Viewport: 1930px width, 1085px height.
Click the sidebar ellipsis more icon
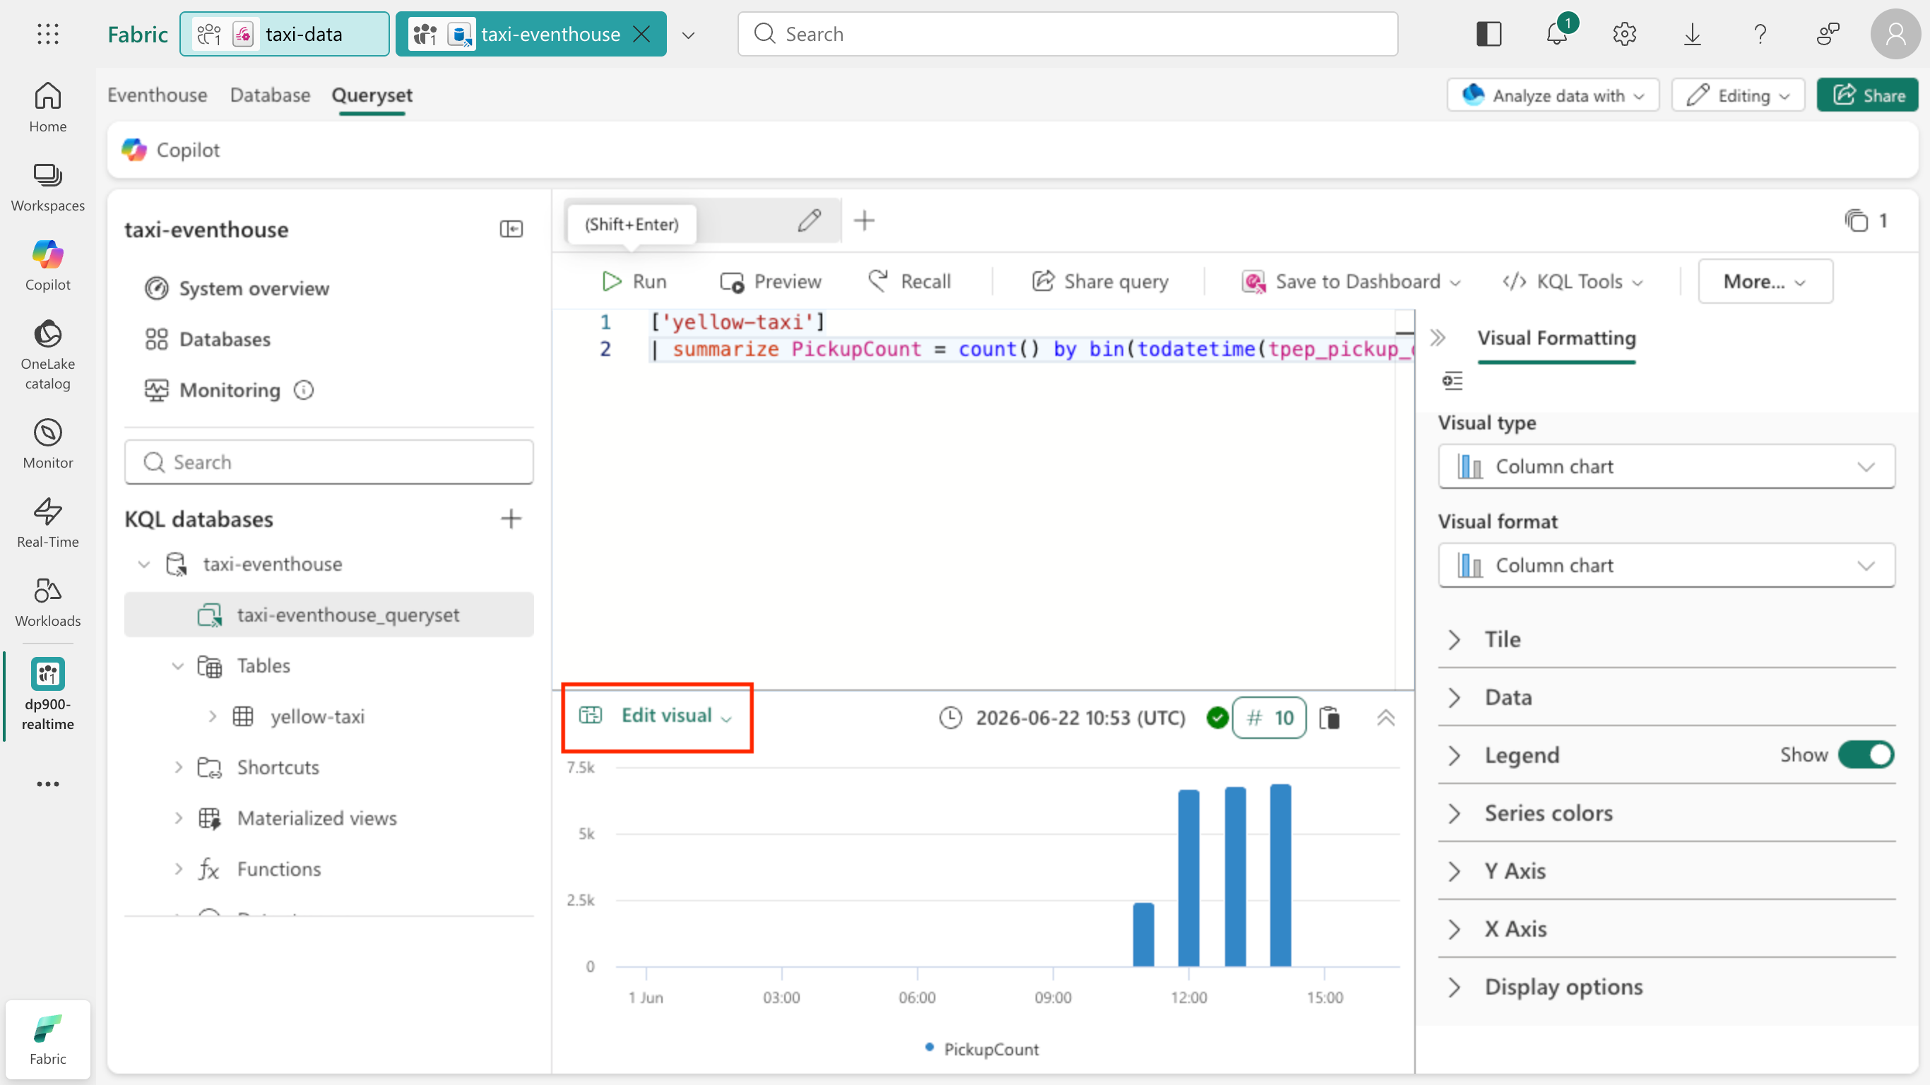pyautogui.click(x=48, y=784)
